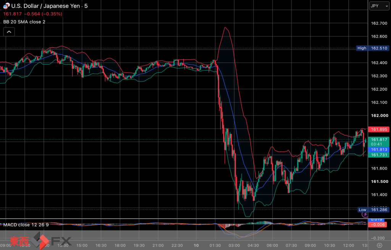Select the BB 20 SMA close 2 indicator
Image resolution: width=391 pixels, height=250 pixels.
click(x=24, y=22)
